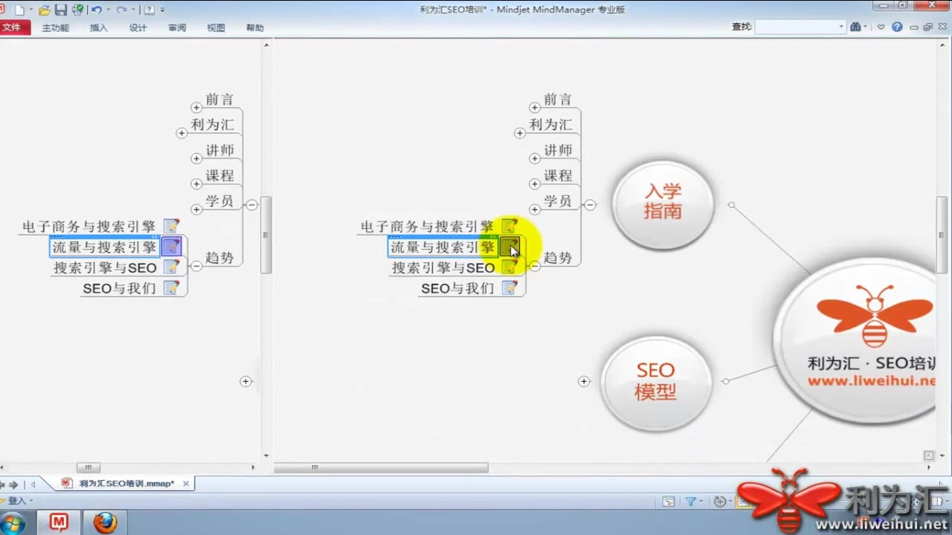Open Firefox from the taskbar

tap(105, 522)
